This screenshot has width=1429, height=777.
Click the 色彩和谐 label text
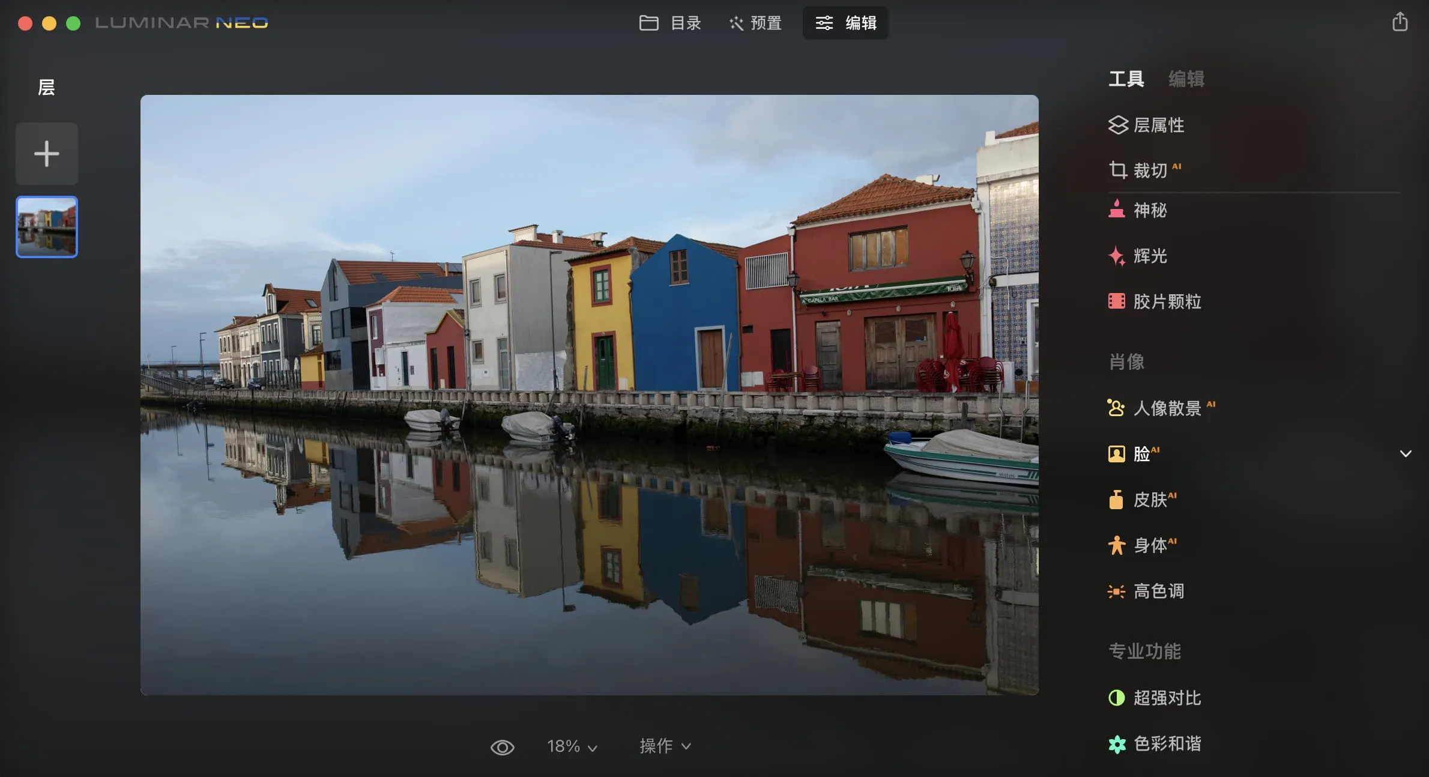[x=1167, y=743]
